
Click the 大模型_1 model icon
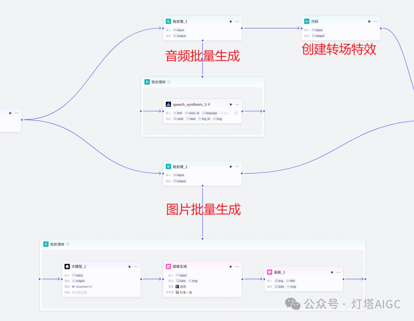tap(67, 267)
